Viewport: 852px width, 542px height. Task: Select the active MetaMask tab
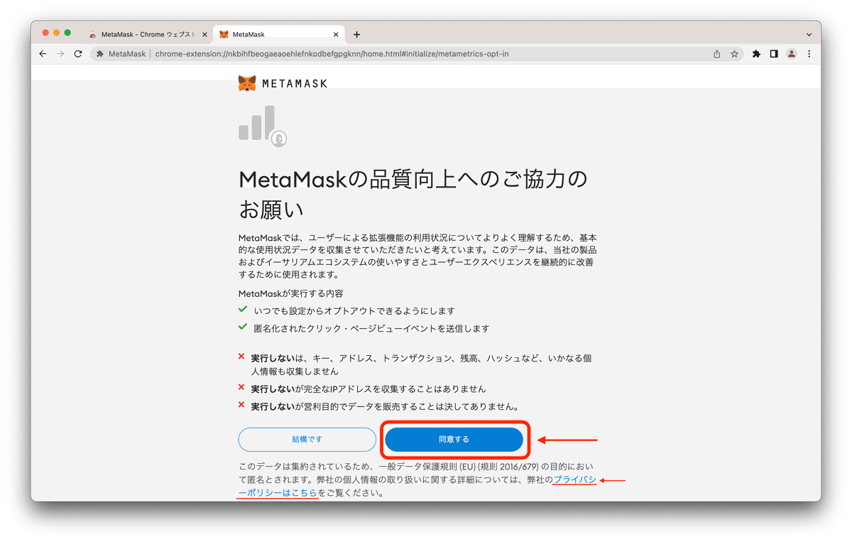tap(277, 33)
